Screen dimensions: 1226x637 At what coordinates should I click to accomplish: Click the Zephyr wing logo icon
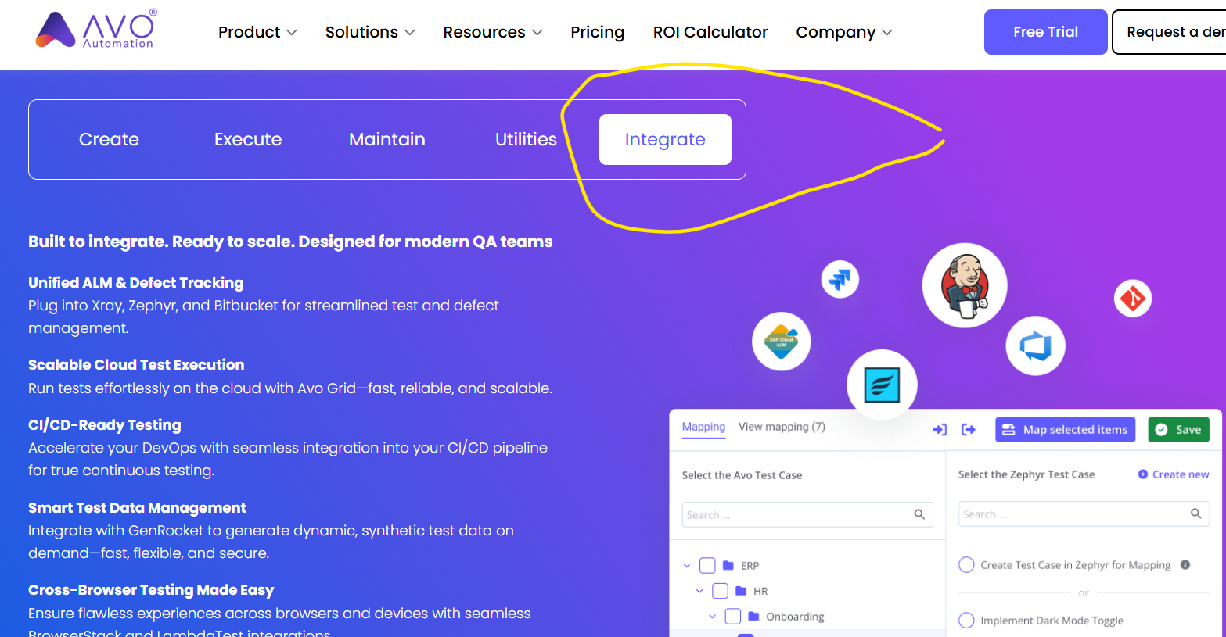pos(882,385)
